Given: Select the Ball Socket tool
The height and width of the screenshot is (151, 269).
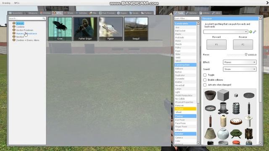Looking at the screenshot, I should click(185, 31).
